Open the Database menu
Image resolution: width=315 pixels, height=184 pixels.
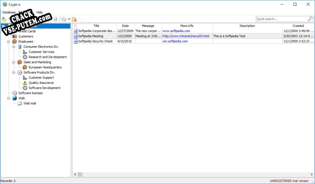tap(9, 12)
